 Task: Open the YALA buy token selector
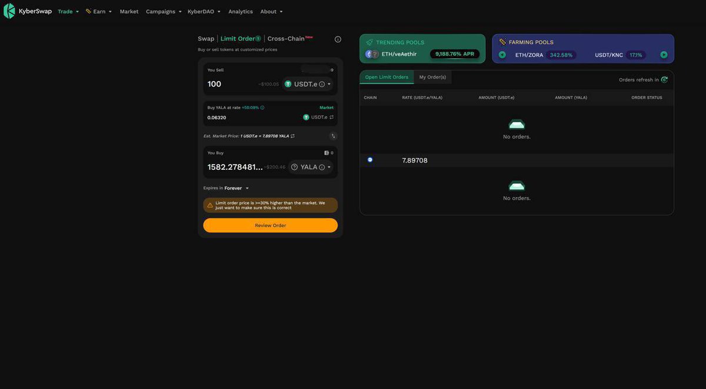[x=311, y=167]
